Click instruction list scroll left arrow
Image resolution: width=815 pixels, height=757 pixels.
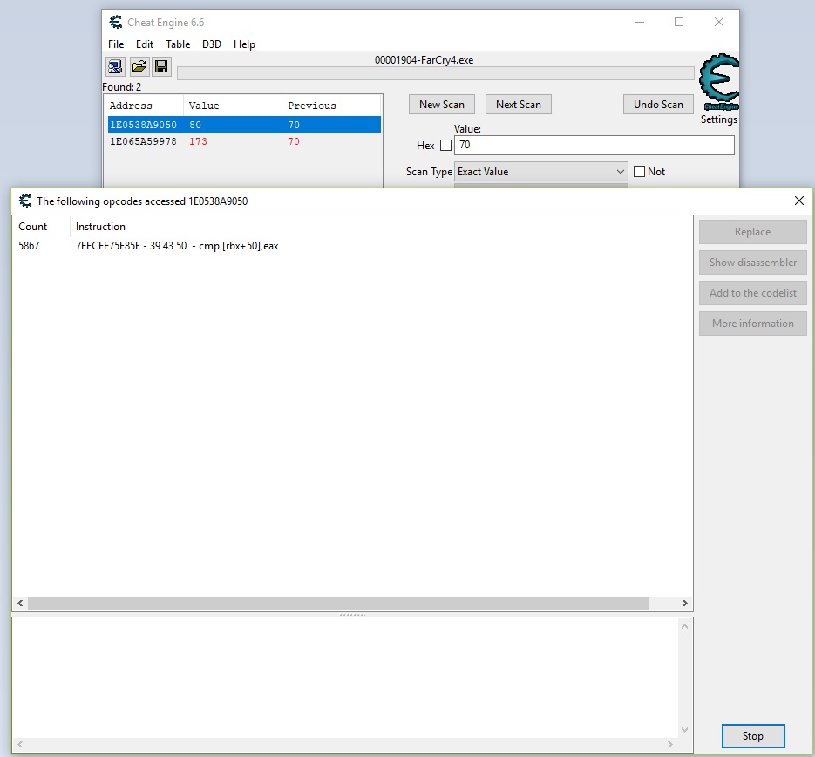click(20, 604)
